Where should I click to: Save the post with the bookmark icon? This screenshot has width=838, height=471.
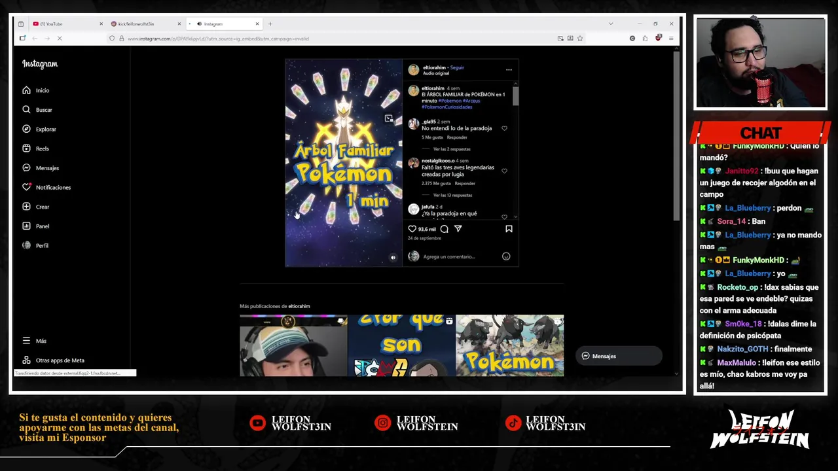click(x=509, y=229)
